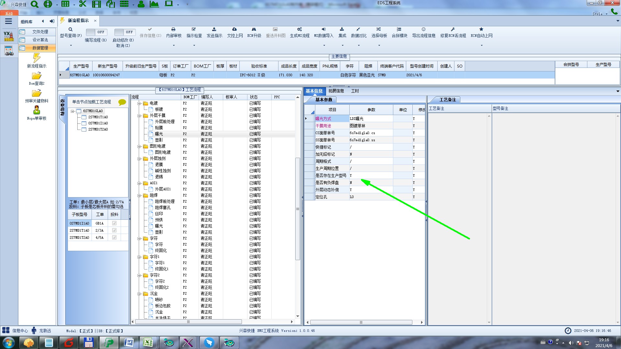
Task: Click 合拼模块 list toolbar button
Action: (x=399, y=33)
